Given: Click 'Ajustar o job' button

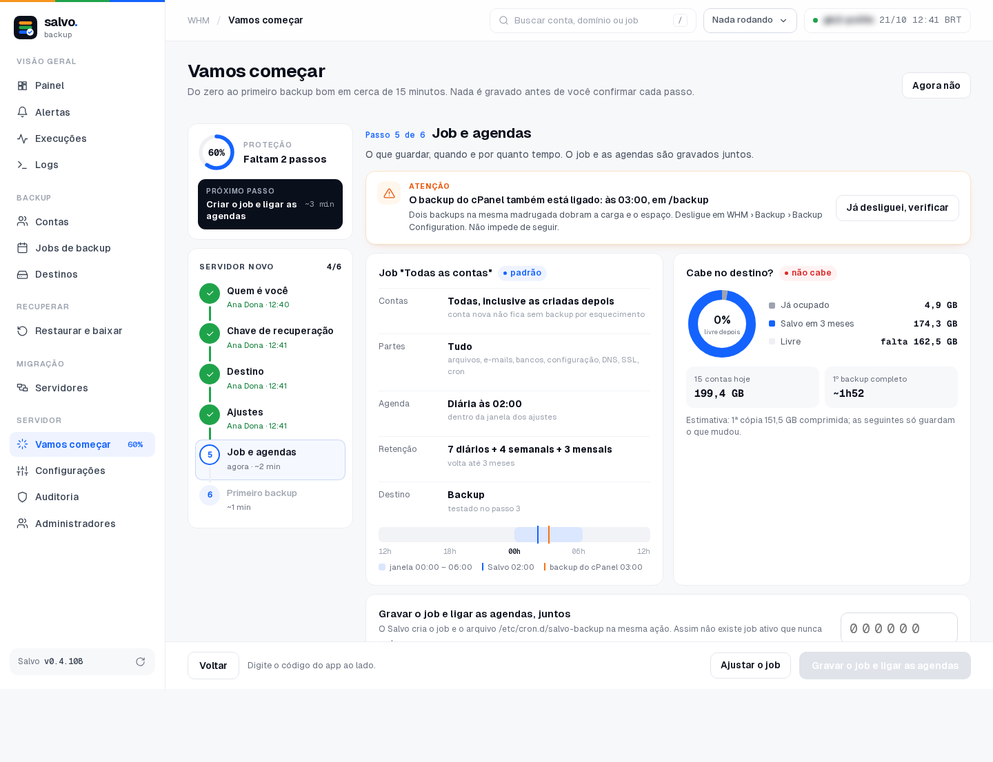Looking at the screenshot, I should click(750, 666).
